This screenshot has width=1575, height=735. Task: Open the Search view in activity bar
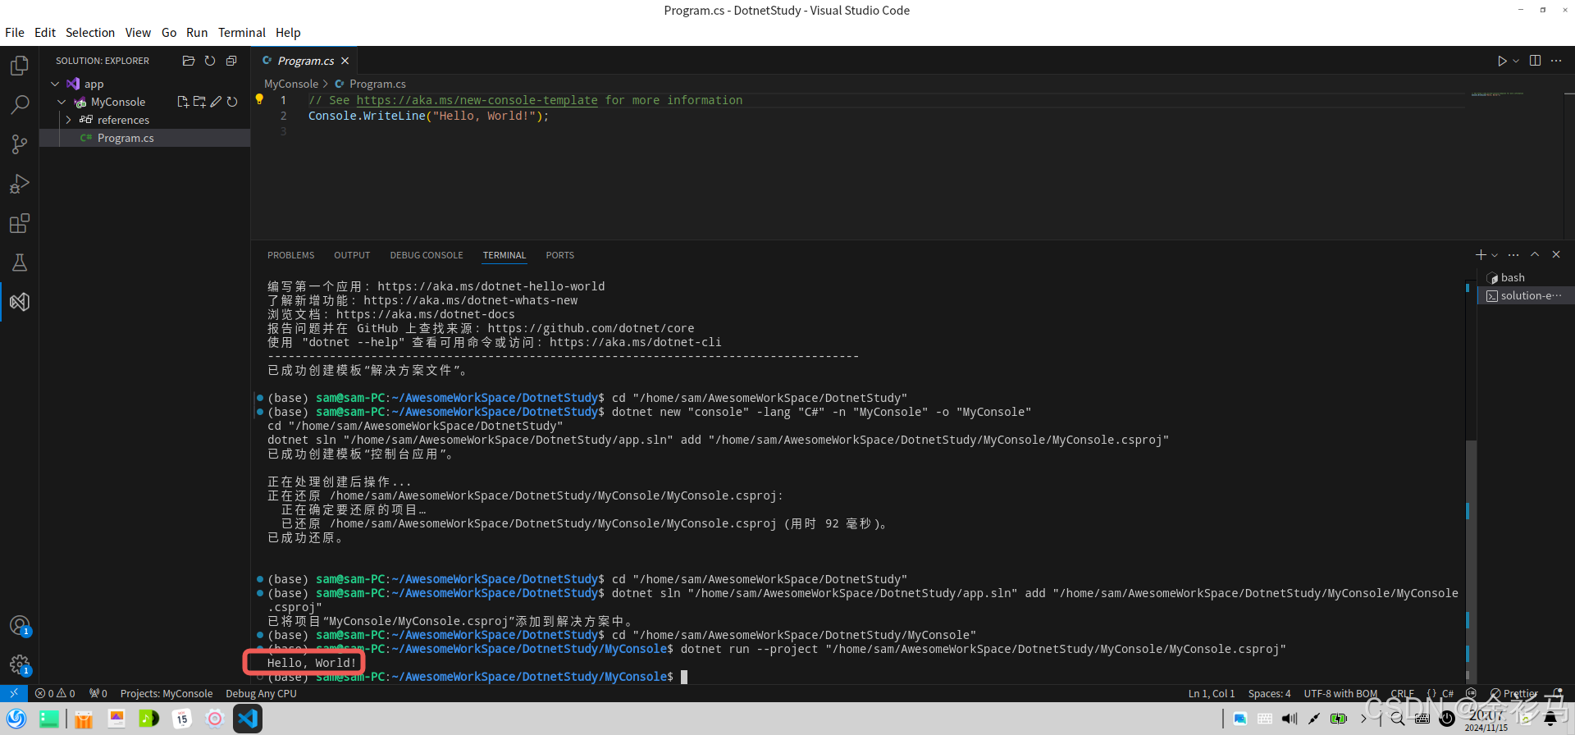(x=20, y=105)
